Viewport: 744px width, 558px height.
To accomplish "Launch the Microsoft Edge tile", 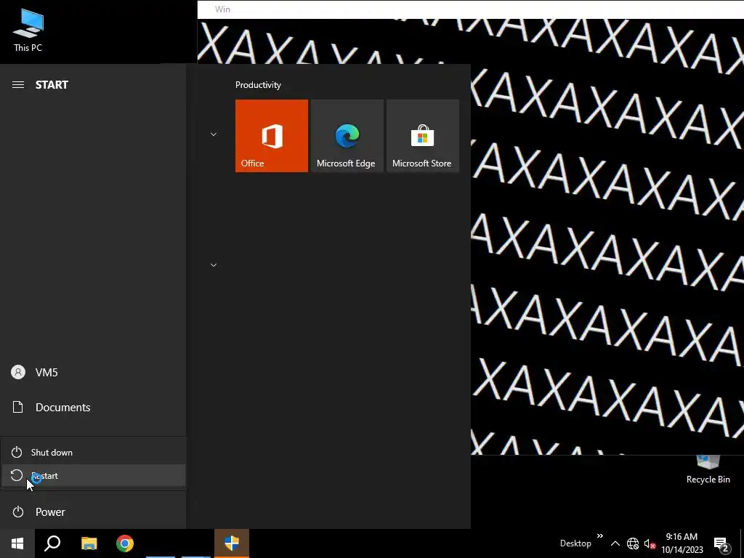I will (x=347, y=136).
